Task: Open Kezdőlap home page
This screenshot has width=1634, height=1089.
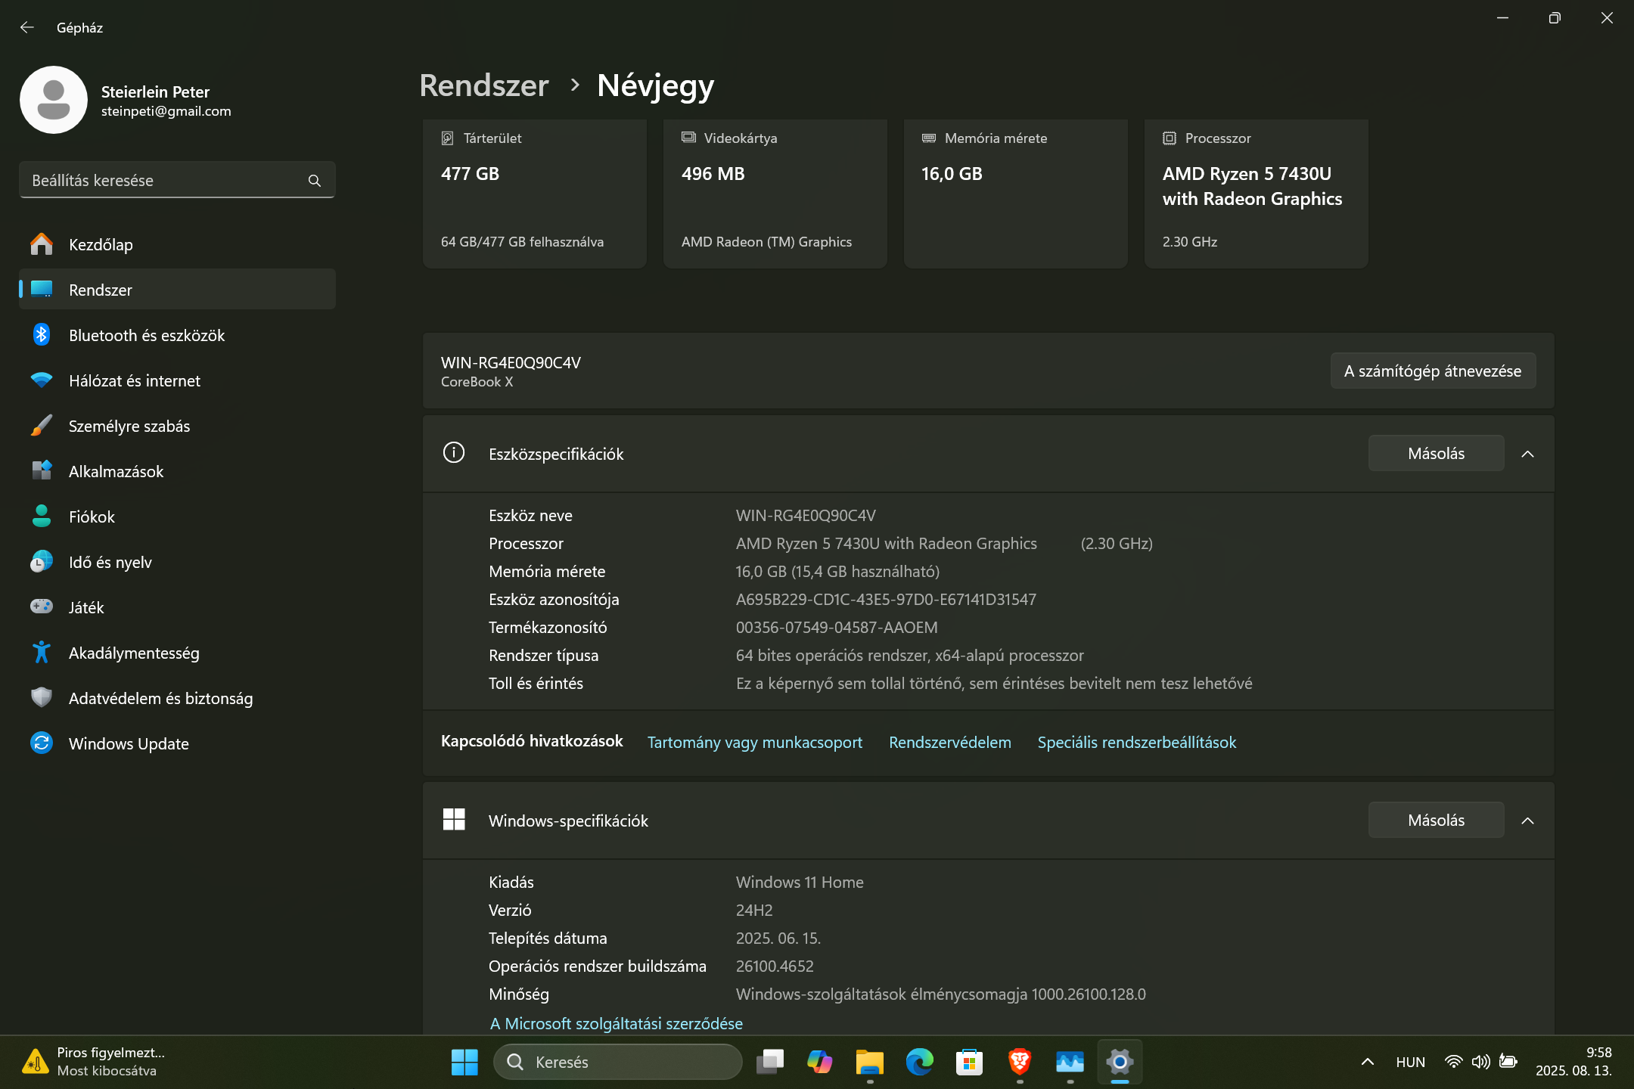Action: point(177,244)
